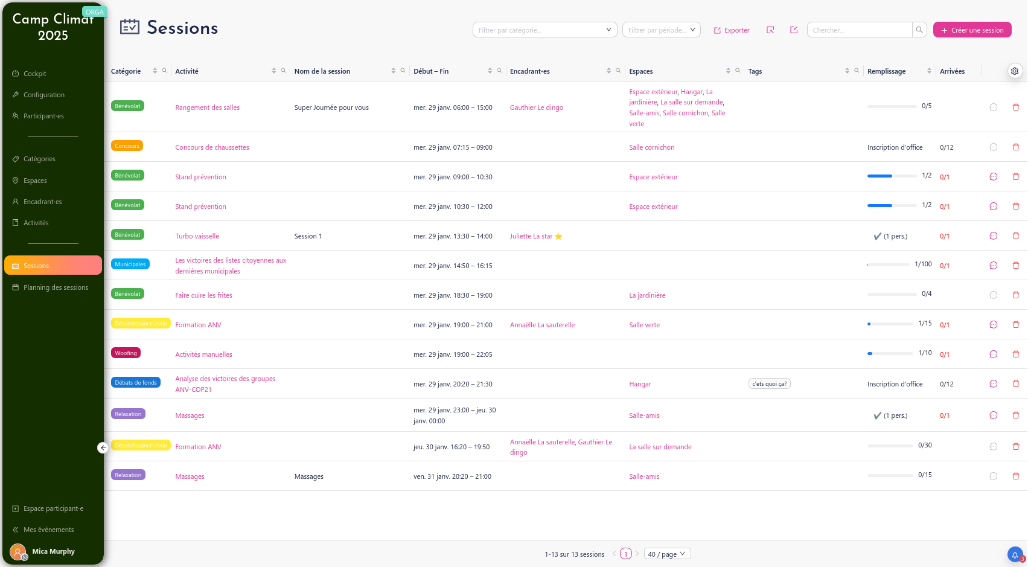Delete the Formation ANV session in Salle verte
Image resolution: width=1028 pixels, height=567 pixels.
click(x=1015, y=325)
